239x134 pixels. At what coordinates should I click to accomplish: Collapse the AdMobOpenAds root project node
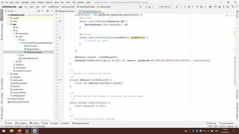pos(6,15)
